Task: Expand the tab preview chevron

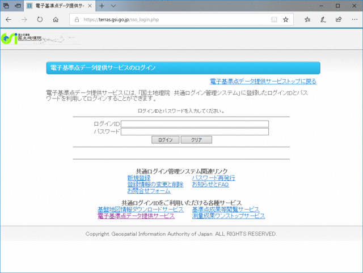Action: tap(113, 6)
